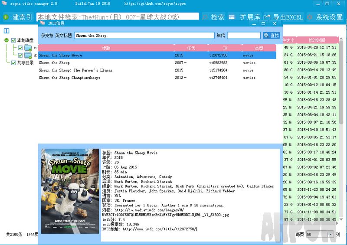
Task: Click the c: drive folder icon
Action: tap(28, 48)
